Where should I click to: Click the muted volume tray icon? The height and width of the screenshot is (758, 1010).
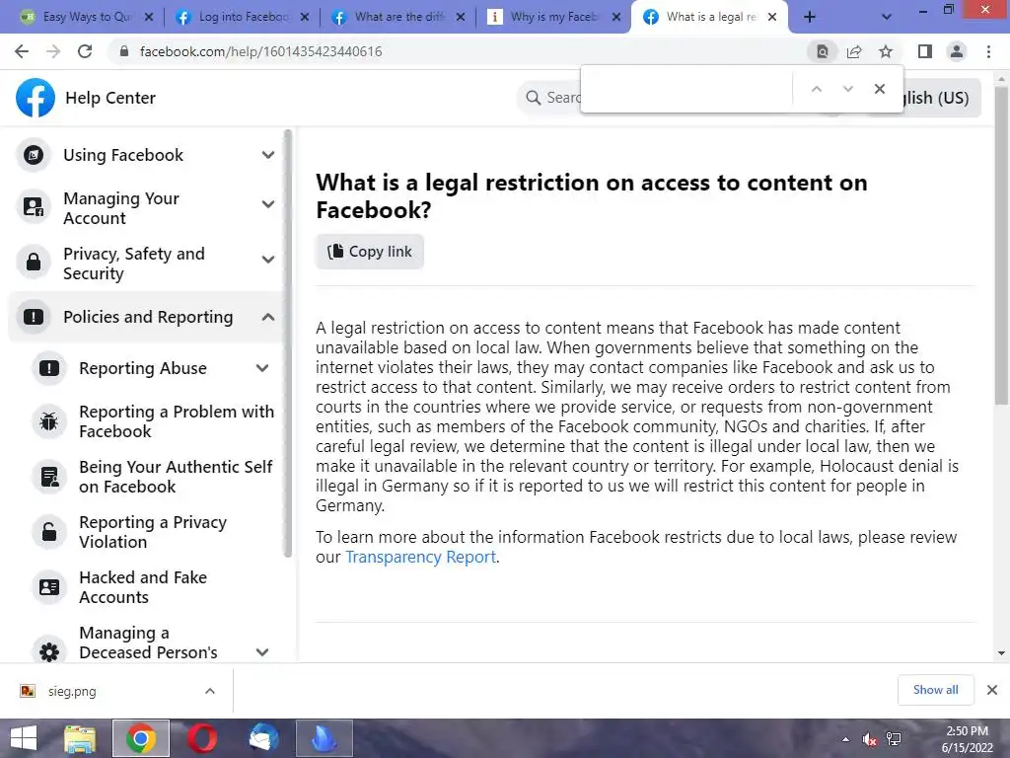coord(869,739)
